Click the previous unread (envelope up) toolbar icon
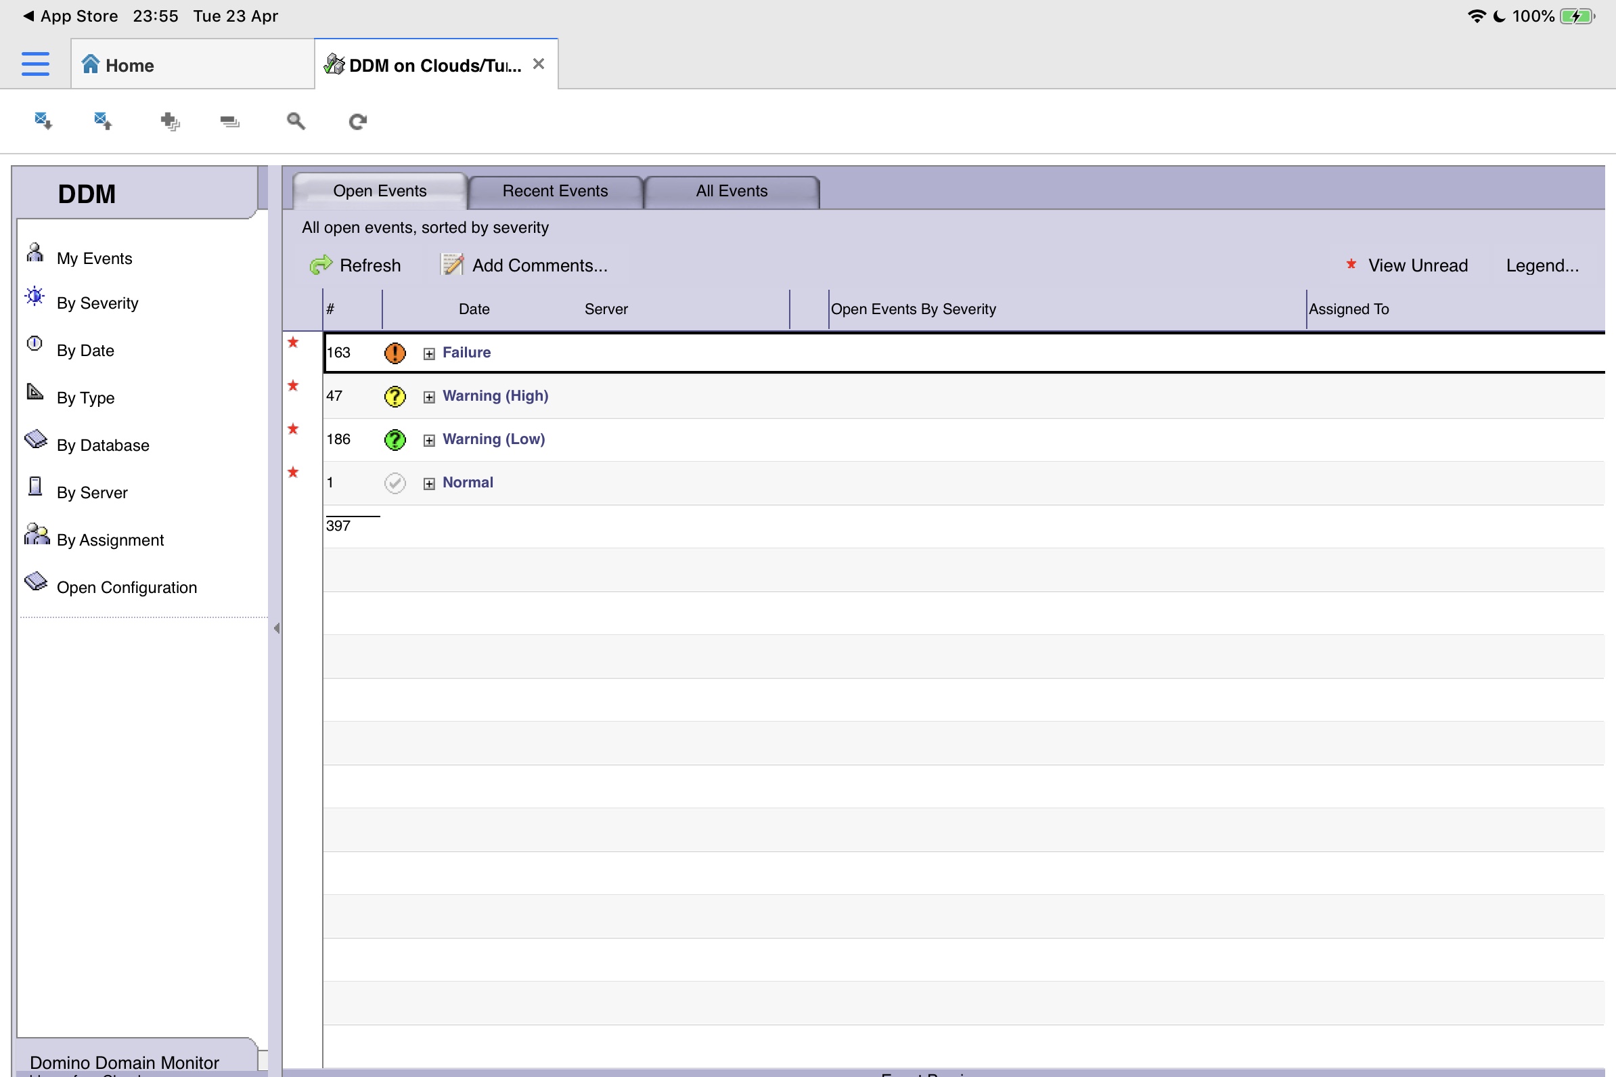This screenshot has height=1077, width=1616. 103,121
